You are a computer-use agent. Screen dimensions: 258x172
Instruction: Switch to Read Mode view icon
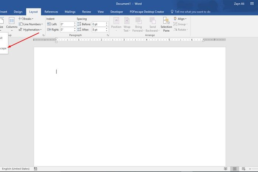point(226,169)
